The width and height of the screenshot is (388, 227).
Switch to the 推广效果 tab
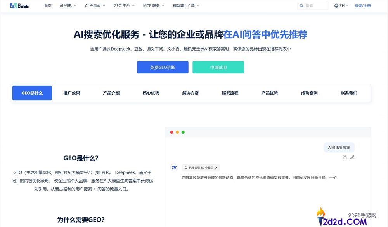tap(72, 93)
